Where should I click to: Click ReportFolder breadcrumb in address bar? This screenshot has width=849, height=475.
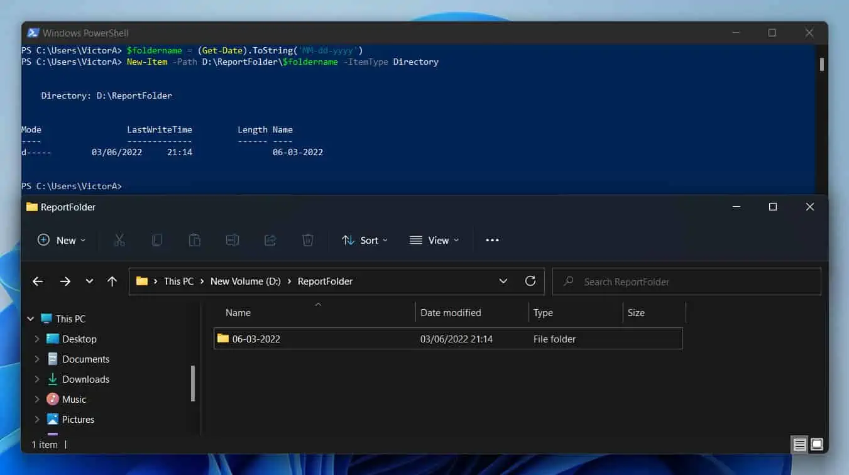325,281
